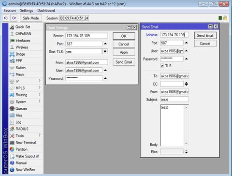The height and width of the screenshot is (176, 232).
Task: Click OK in Email Settings
Action: coord(124,36)
